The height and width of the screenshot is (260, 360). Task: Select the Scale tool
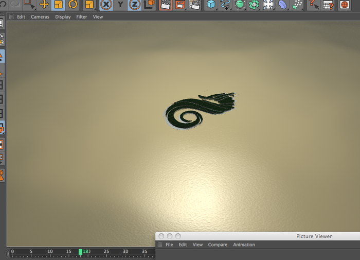pyautogui.click(x=58, y=4)
